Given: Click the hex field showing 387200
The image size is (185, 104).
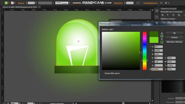Looking at the screenshot, I should (x=157, y=69).
